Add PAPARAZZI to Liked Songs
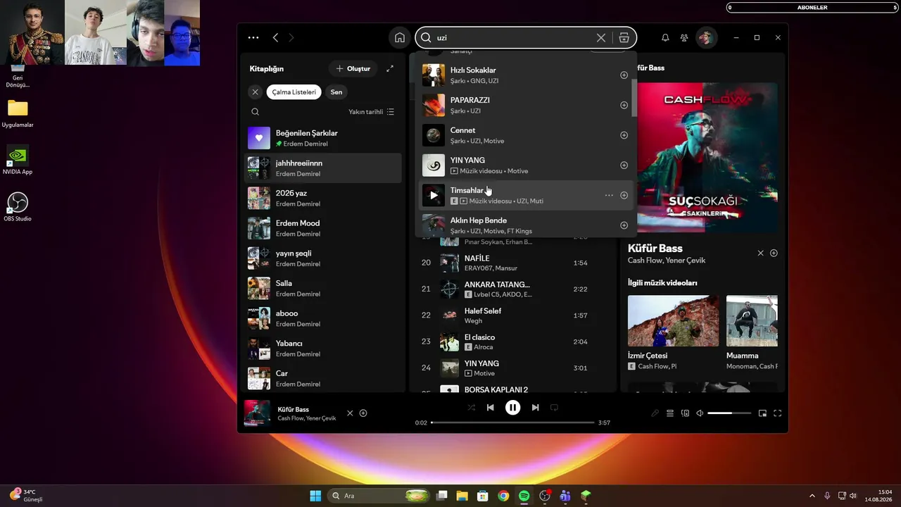The image size is (901, 507). 624,105
